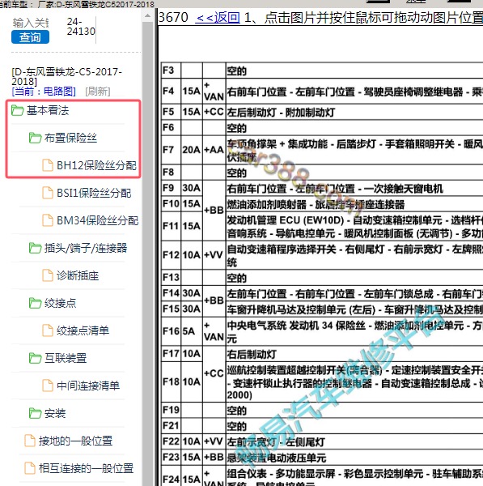Click the folder icon beside 绞接点

[x=35, y=303]
